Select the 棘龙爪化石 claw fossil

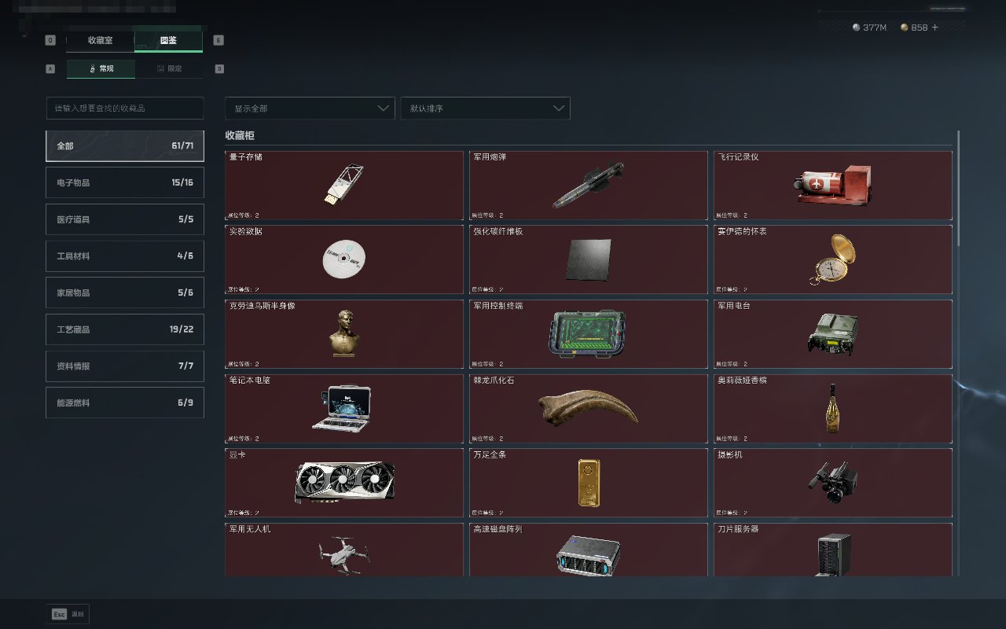[589, 408]
